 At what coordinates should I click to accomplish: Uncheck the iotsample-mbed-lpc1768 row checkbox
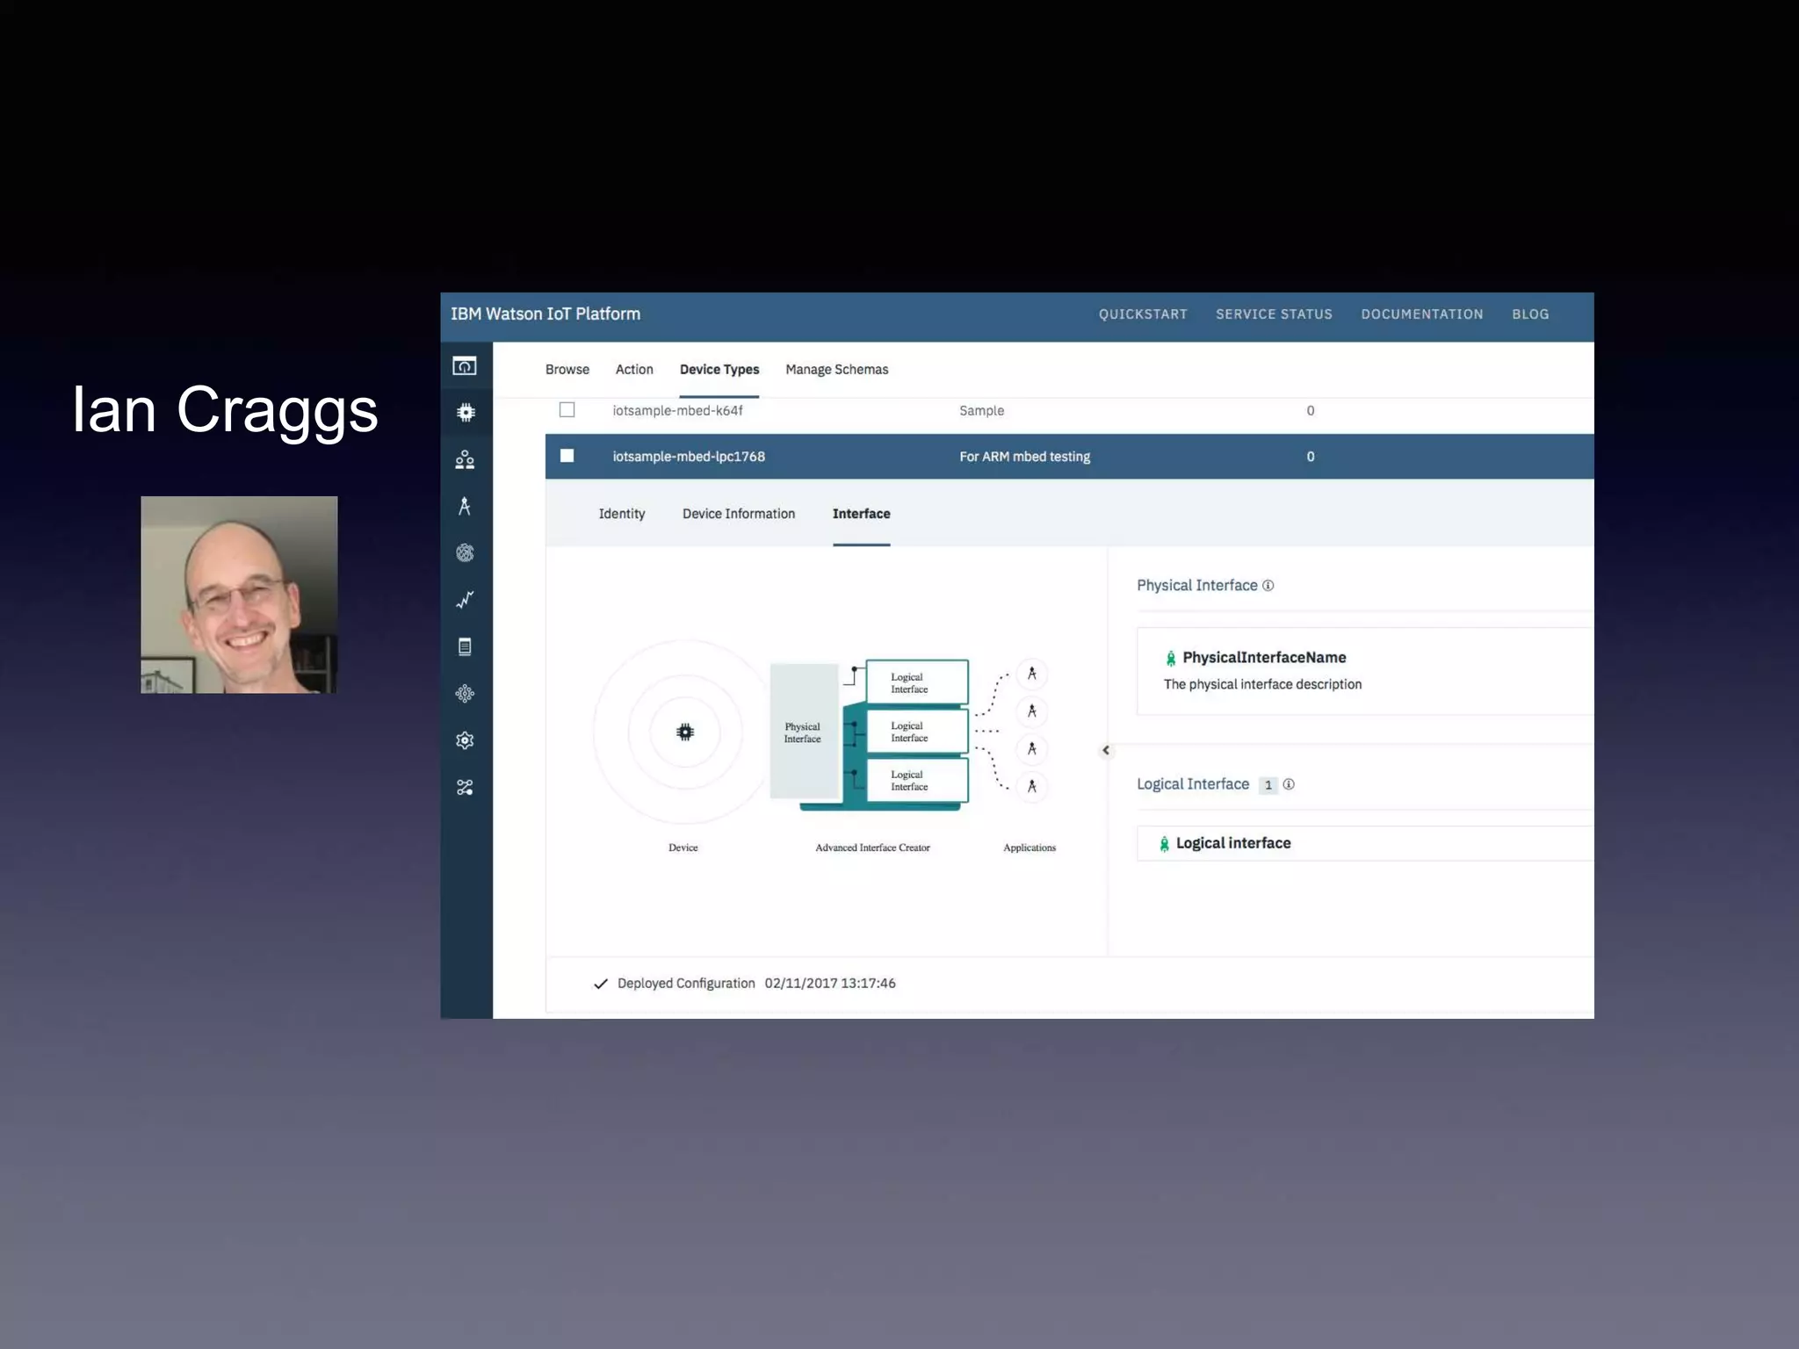pyautogui.click(x=567, y=456)
